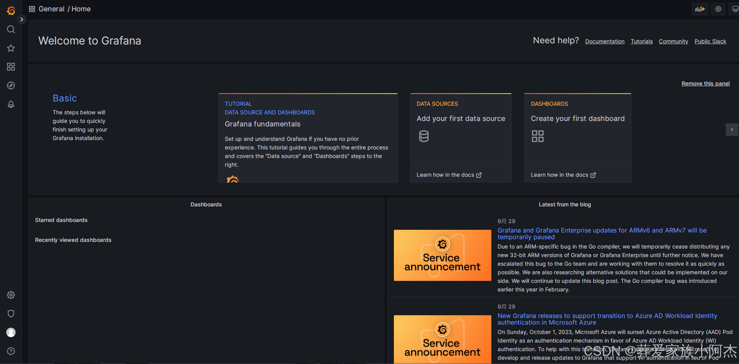
Task: Open Learn how in docs under Data Sources
Action: [449, 175]
